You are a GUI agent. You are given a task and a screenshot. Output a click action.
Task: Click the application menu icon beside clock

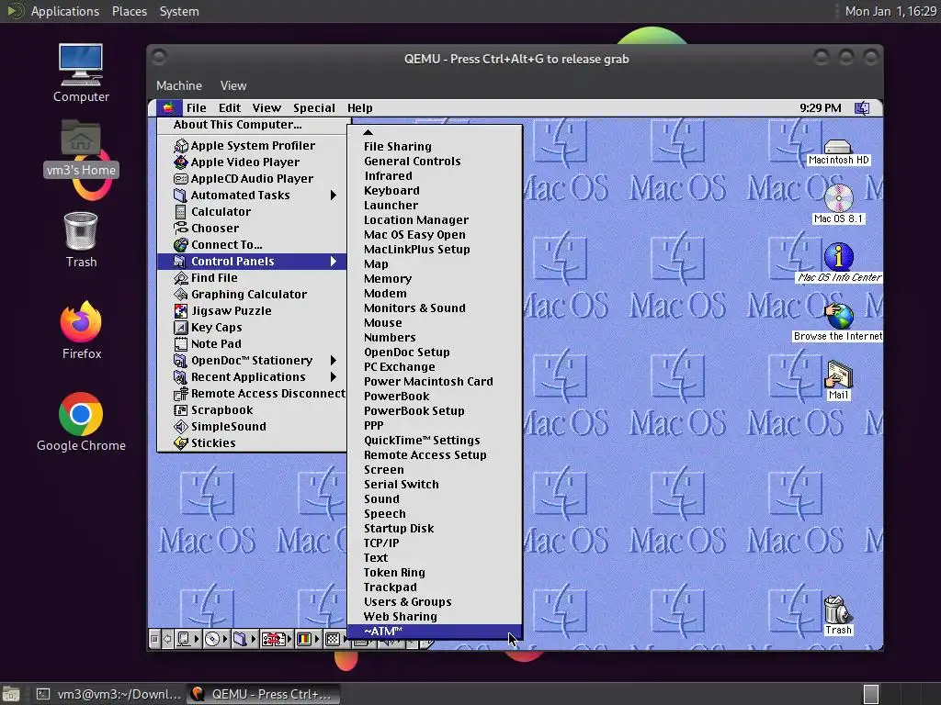click(862, 108)
